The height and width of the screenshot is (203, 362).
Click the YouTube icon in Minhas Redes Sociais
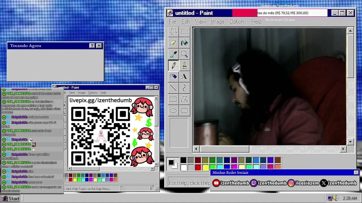pos(216,183)
